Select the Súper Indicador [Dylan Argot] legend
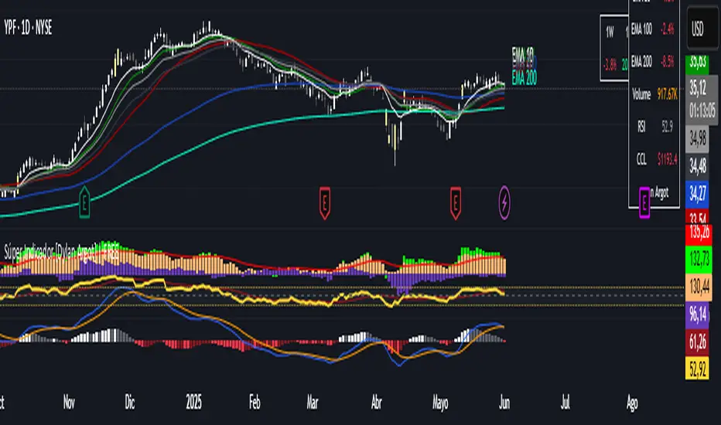The image size is (721, 425). pos(62,252)
